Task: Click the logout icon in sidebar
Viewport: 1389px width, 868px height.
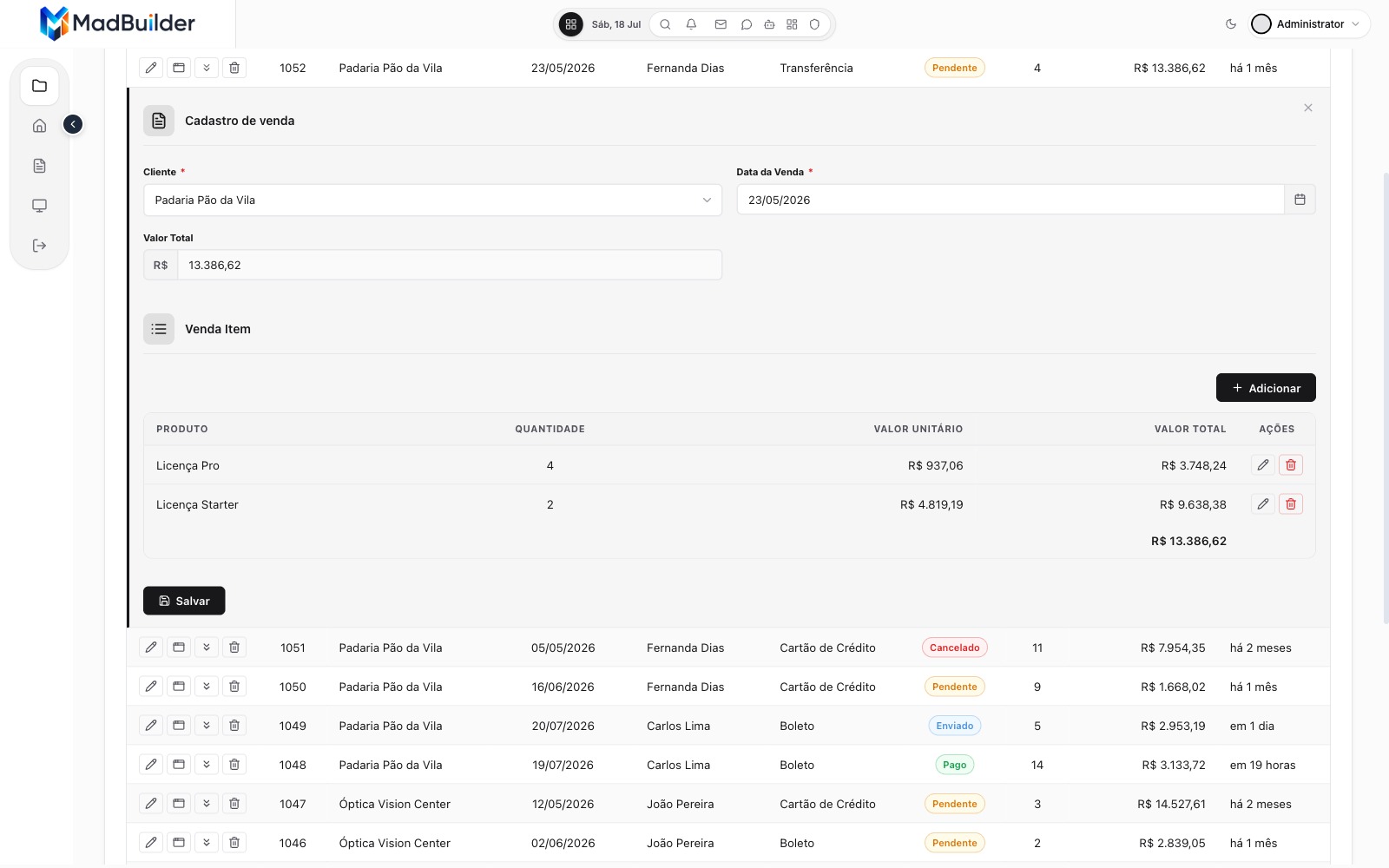Action: click(x=39, y=246)
